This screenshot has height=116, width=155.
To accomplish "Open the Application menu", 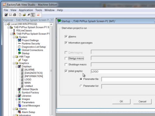I will click(26, 10).
